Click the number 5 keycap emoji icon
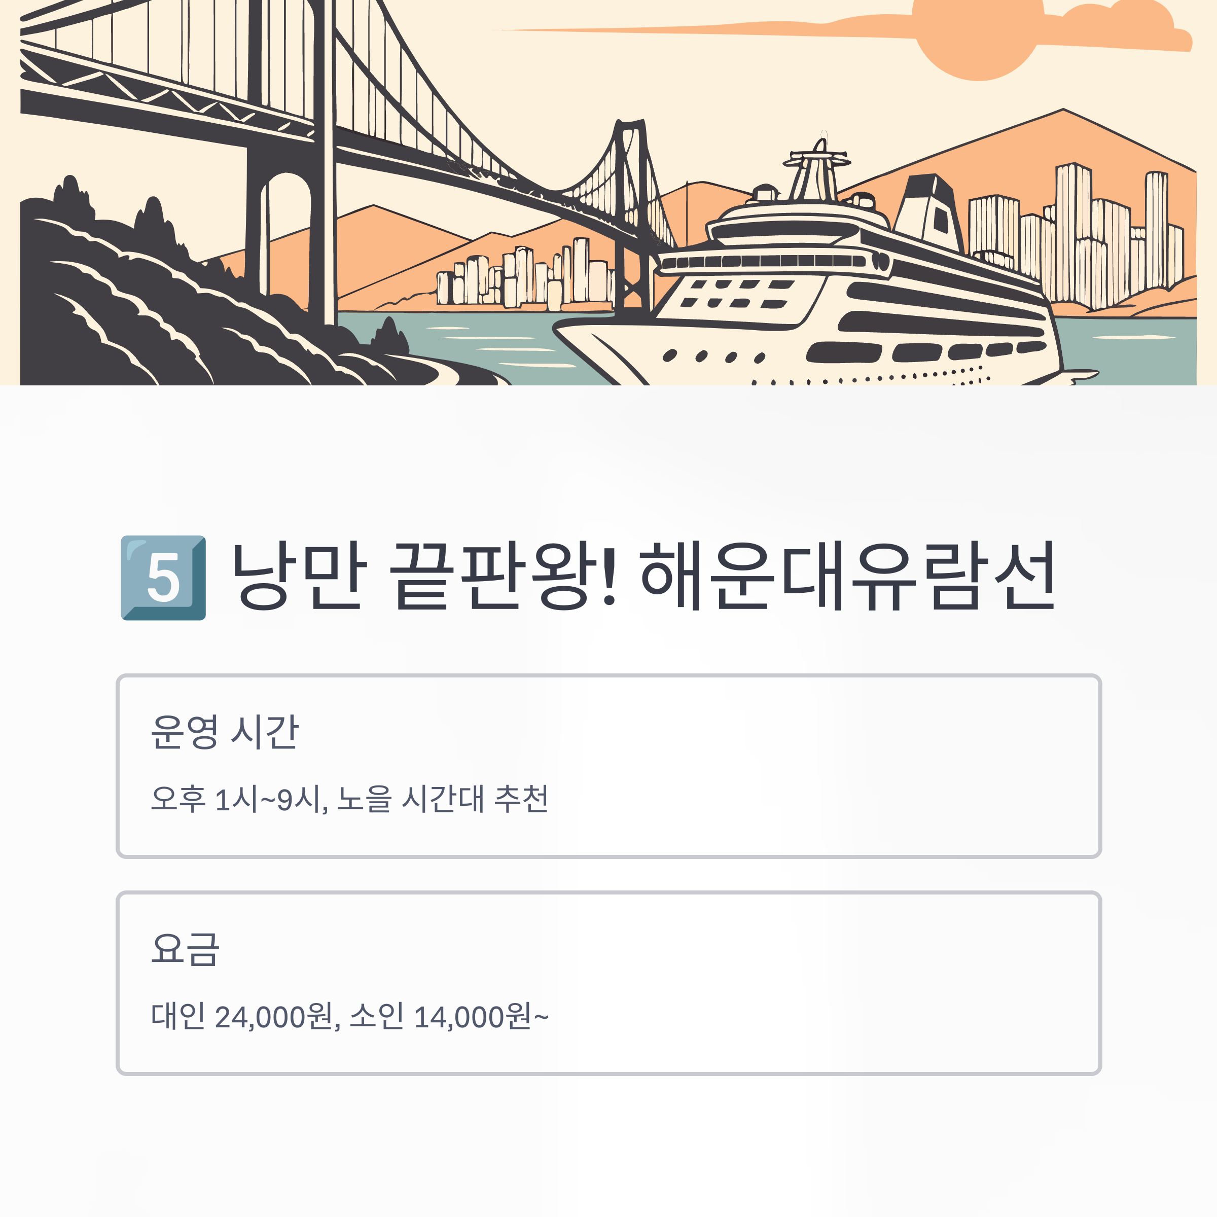Screen dimensions: 1217x1217 (x=163, y=578)
